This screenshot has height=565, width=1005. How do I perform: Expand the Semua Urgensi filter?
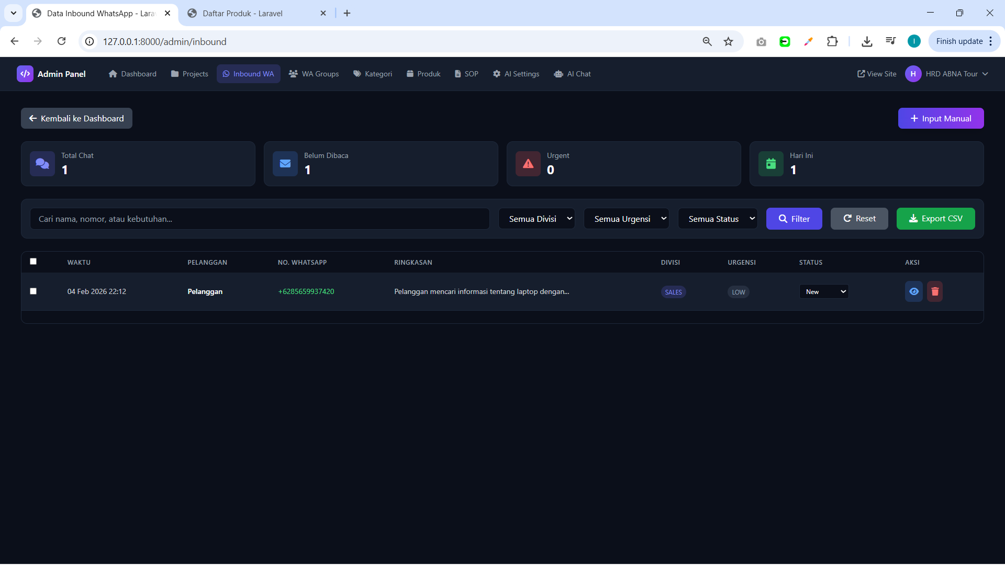pyautogui.click(x=626, y=219)
